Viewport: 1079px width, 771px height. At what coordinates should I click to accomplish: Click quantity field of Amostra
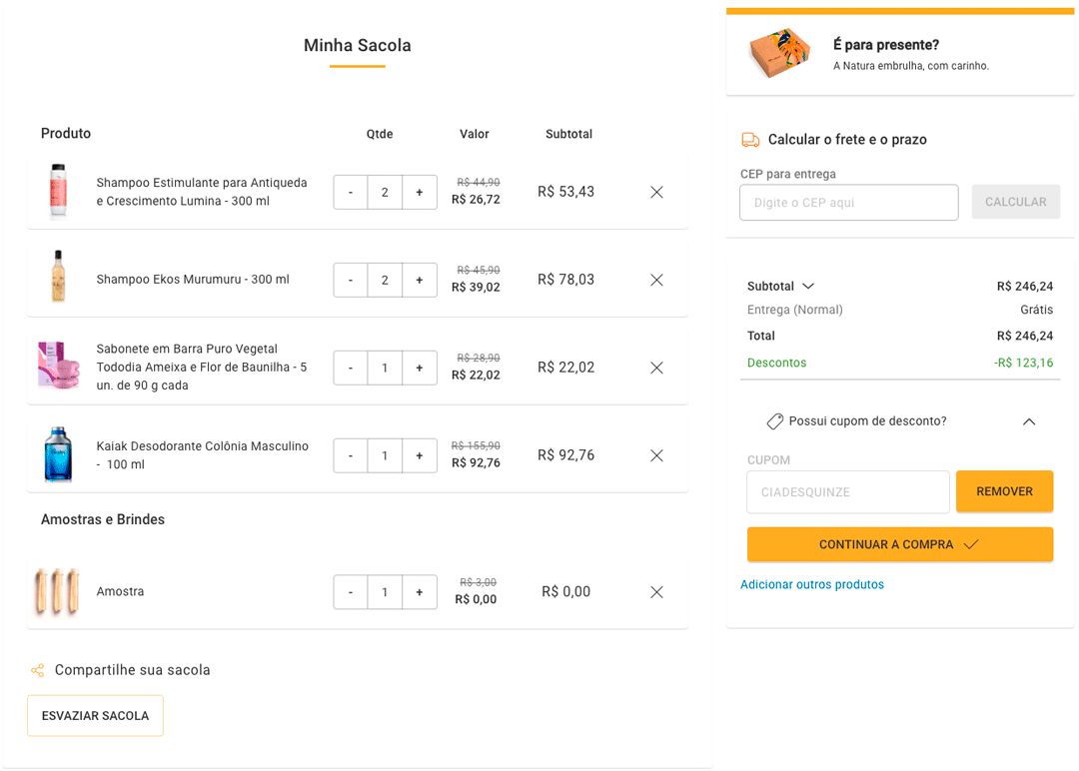coord(385,592)
